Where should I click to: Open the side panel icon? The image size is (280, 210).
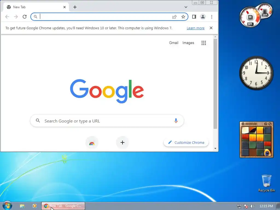pos(194,17)
